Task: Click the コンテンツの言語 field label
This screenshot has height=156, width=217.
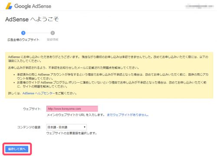Action: [x=29, y=127]
